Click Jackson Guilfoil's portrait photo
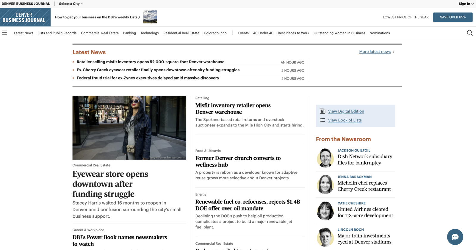The image size is (476, 250). [325, 158]
